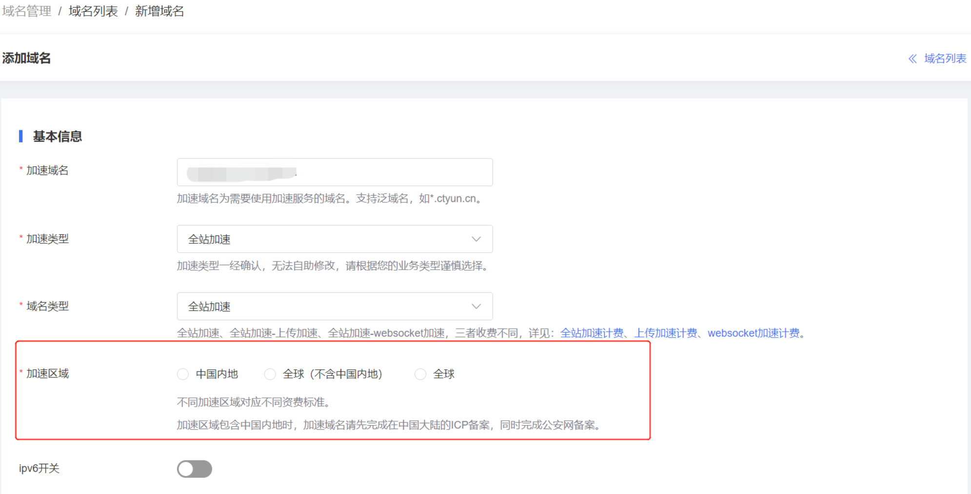Click the double-chevron back icon beside 域名列表
This screenshot has height=494, width=971.
pyautogui.click(x=912, y=59)
